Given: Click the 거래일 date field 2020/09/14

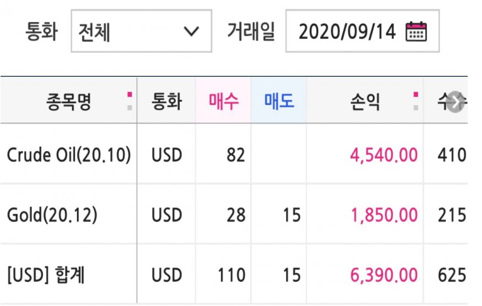Looking at the screenshot, I should pos(362,31).
